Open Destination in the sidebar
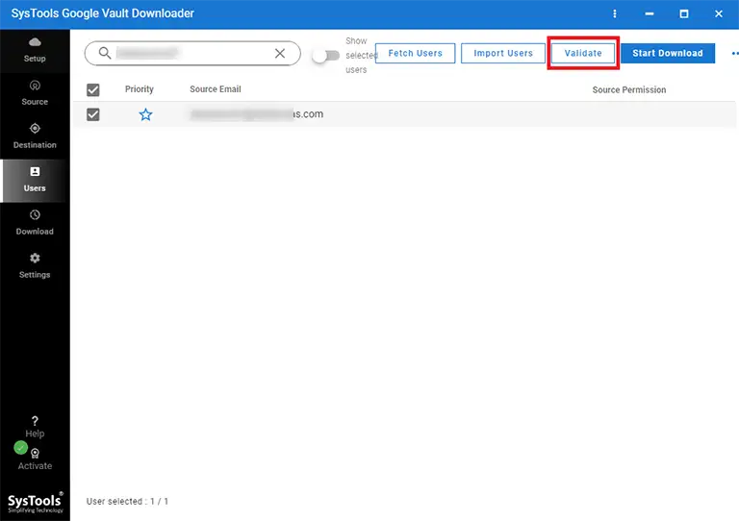Image resolution: width=739 pixels, height=521 pixels. 35,136
